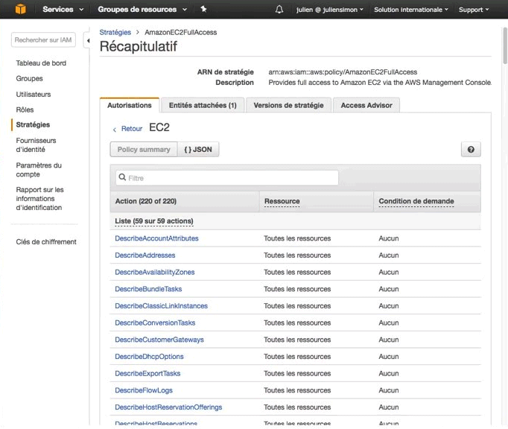The height and width of the screenshot is (429, 508).
Task: Click the pin star icon in top bar
Action: point(203,9)
